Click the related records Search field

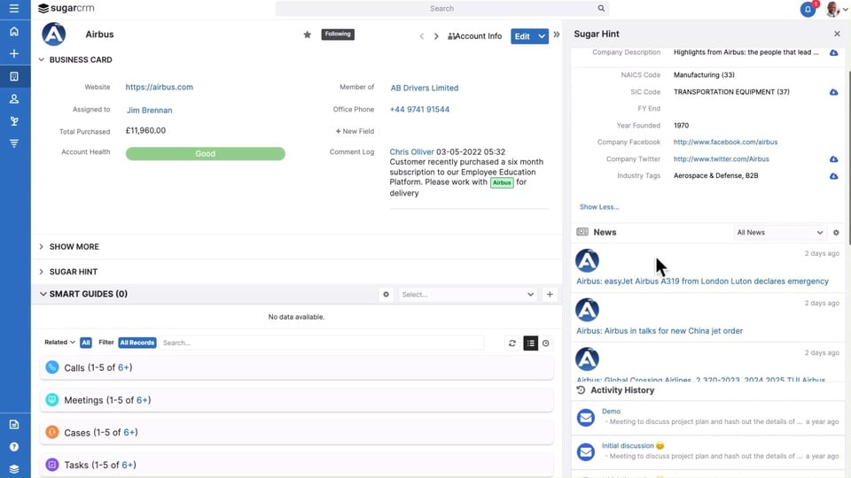323,343
